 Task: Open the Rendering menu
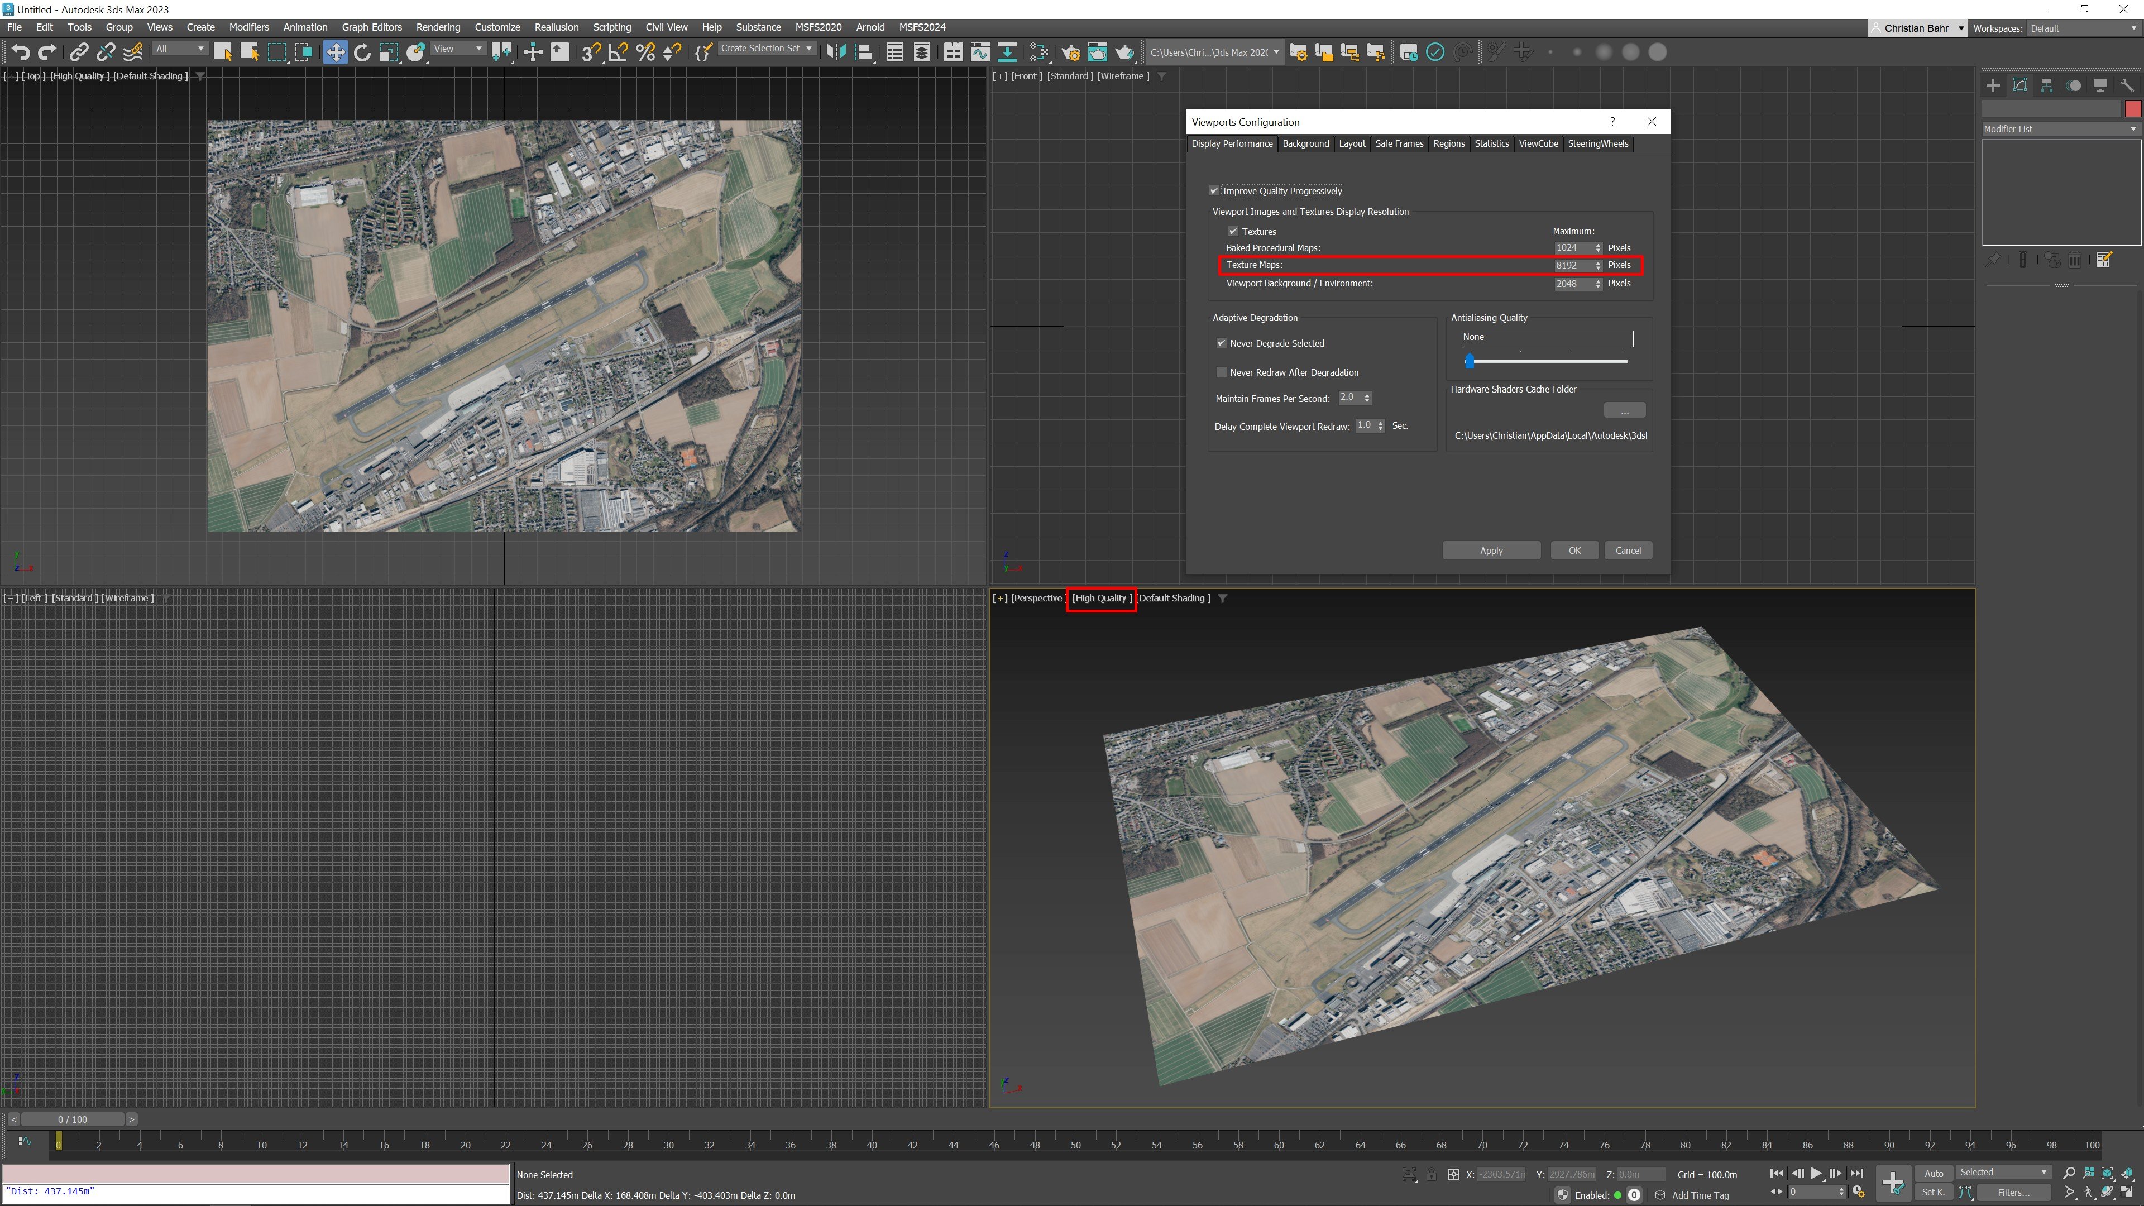click(438, 27)
